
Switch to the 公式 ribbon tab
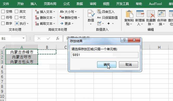coord(66,4)
